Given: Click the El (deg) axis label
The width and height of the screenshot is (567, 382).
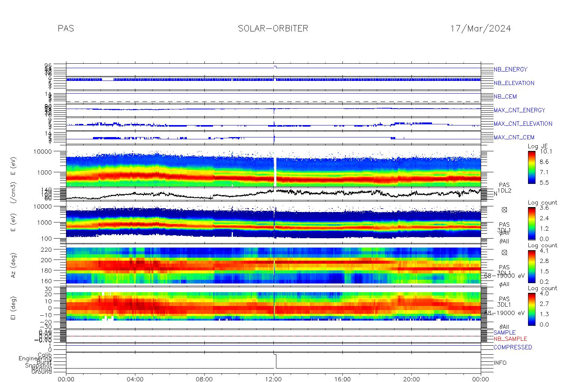Looking at the screenshot, I should [13, 308].
